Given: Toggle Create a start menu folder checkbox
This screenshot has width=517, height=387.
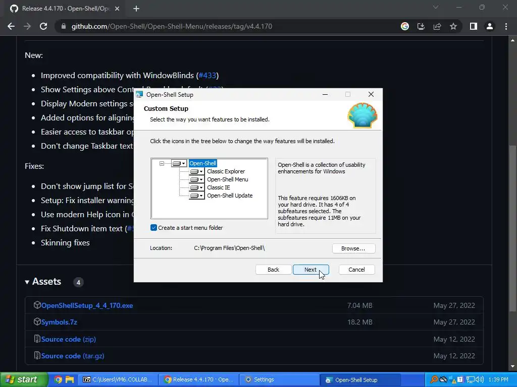Looking at the screenshot, I should coord(153,228).
